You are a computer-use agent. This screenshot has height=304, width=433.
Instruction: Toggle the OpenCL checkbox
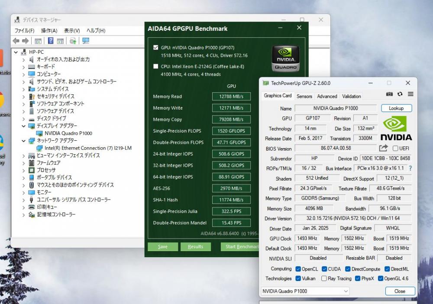(x=298, y=269)
